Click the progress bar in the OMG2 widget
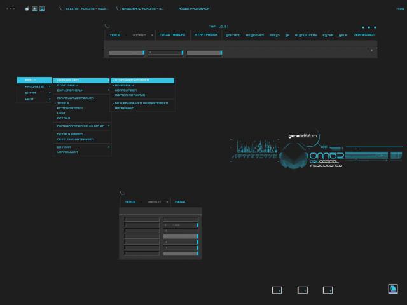Screen dimensions: 407x305 [x=366, y=155]
